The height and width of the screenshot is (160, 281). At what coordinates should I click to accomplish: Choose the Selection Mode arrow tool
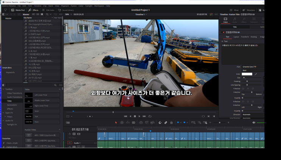[116, 122]
